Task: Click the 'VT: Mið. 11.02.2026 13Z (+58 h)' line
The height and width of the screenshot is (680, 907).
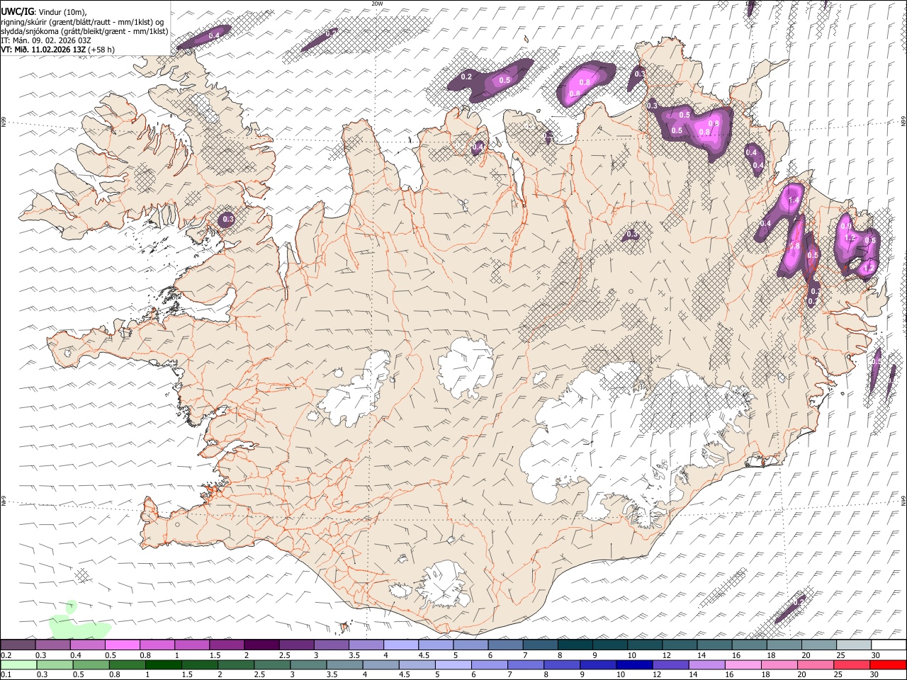Action: 58,50
